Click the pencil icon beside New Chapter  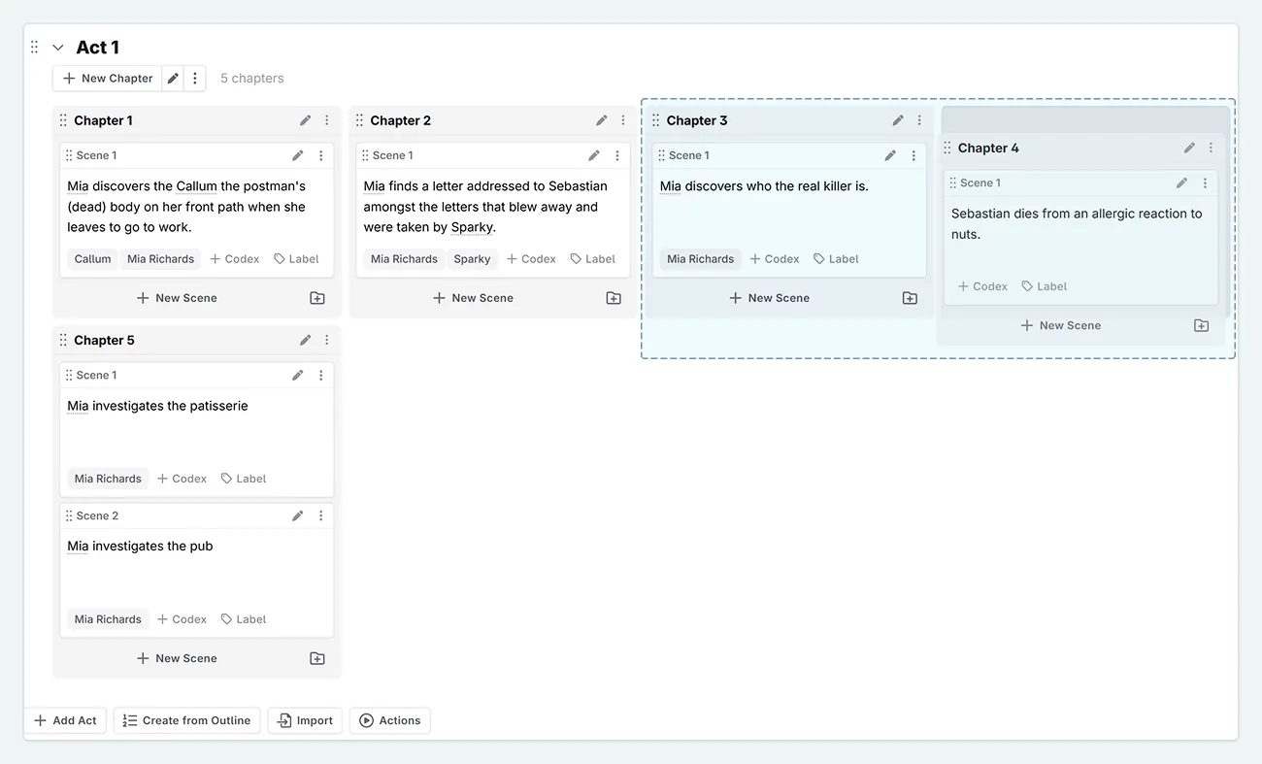pyautogui.click(x=172, y=78)
